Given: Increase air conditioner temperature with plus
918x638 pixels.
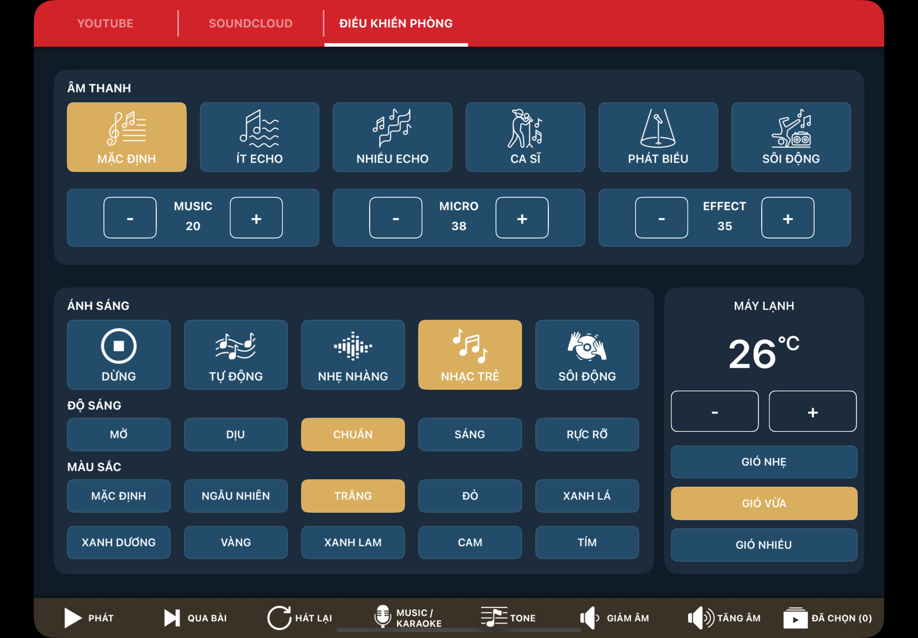Looking at the screenshot, I should pyautogui.click(x=812, y=411).
